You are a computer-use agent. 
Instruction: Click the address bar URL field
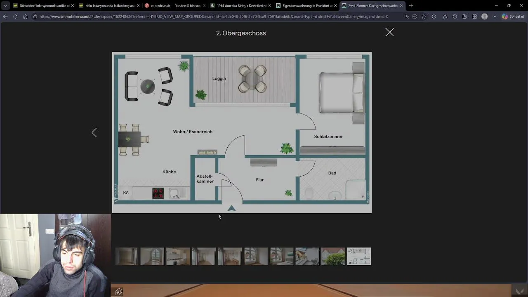pos(214,16)
